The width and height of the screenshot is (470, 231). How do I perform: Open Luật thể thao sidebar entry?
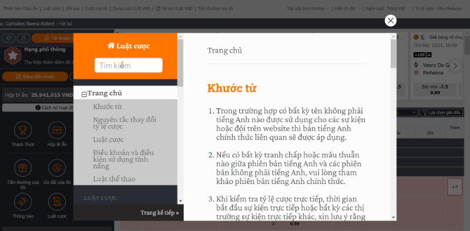pyautogui.click(x=114, y=179)
